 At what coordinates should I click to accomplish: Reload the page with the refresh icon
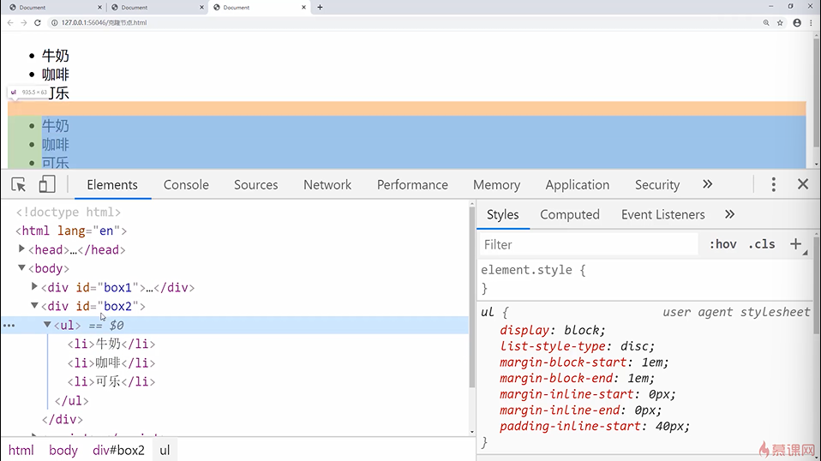(37, 23)
